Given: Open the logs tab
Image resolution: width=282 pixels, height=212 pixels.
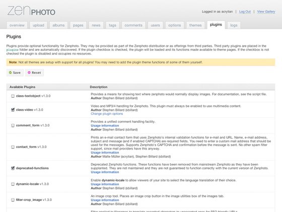Looking at the screenshot, I should pyautogui.click(x=234, y=25).
